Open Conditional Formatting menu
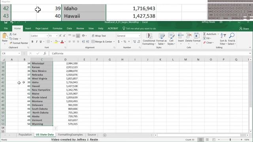 149,39
